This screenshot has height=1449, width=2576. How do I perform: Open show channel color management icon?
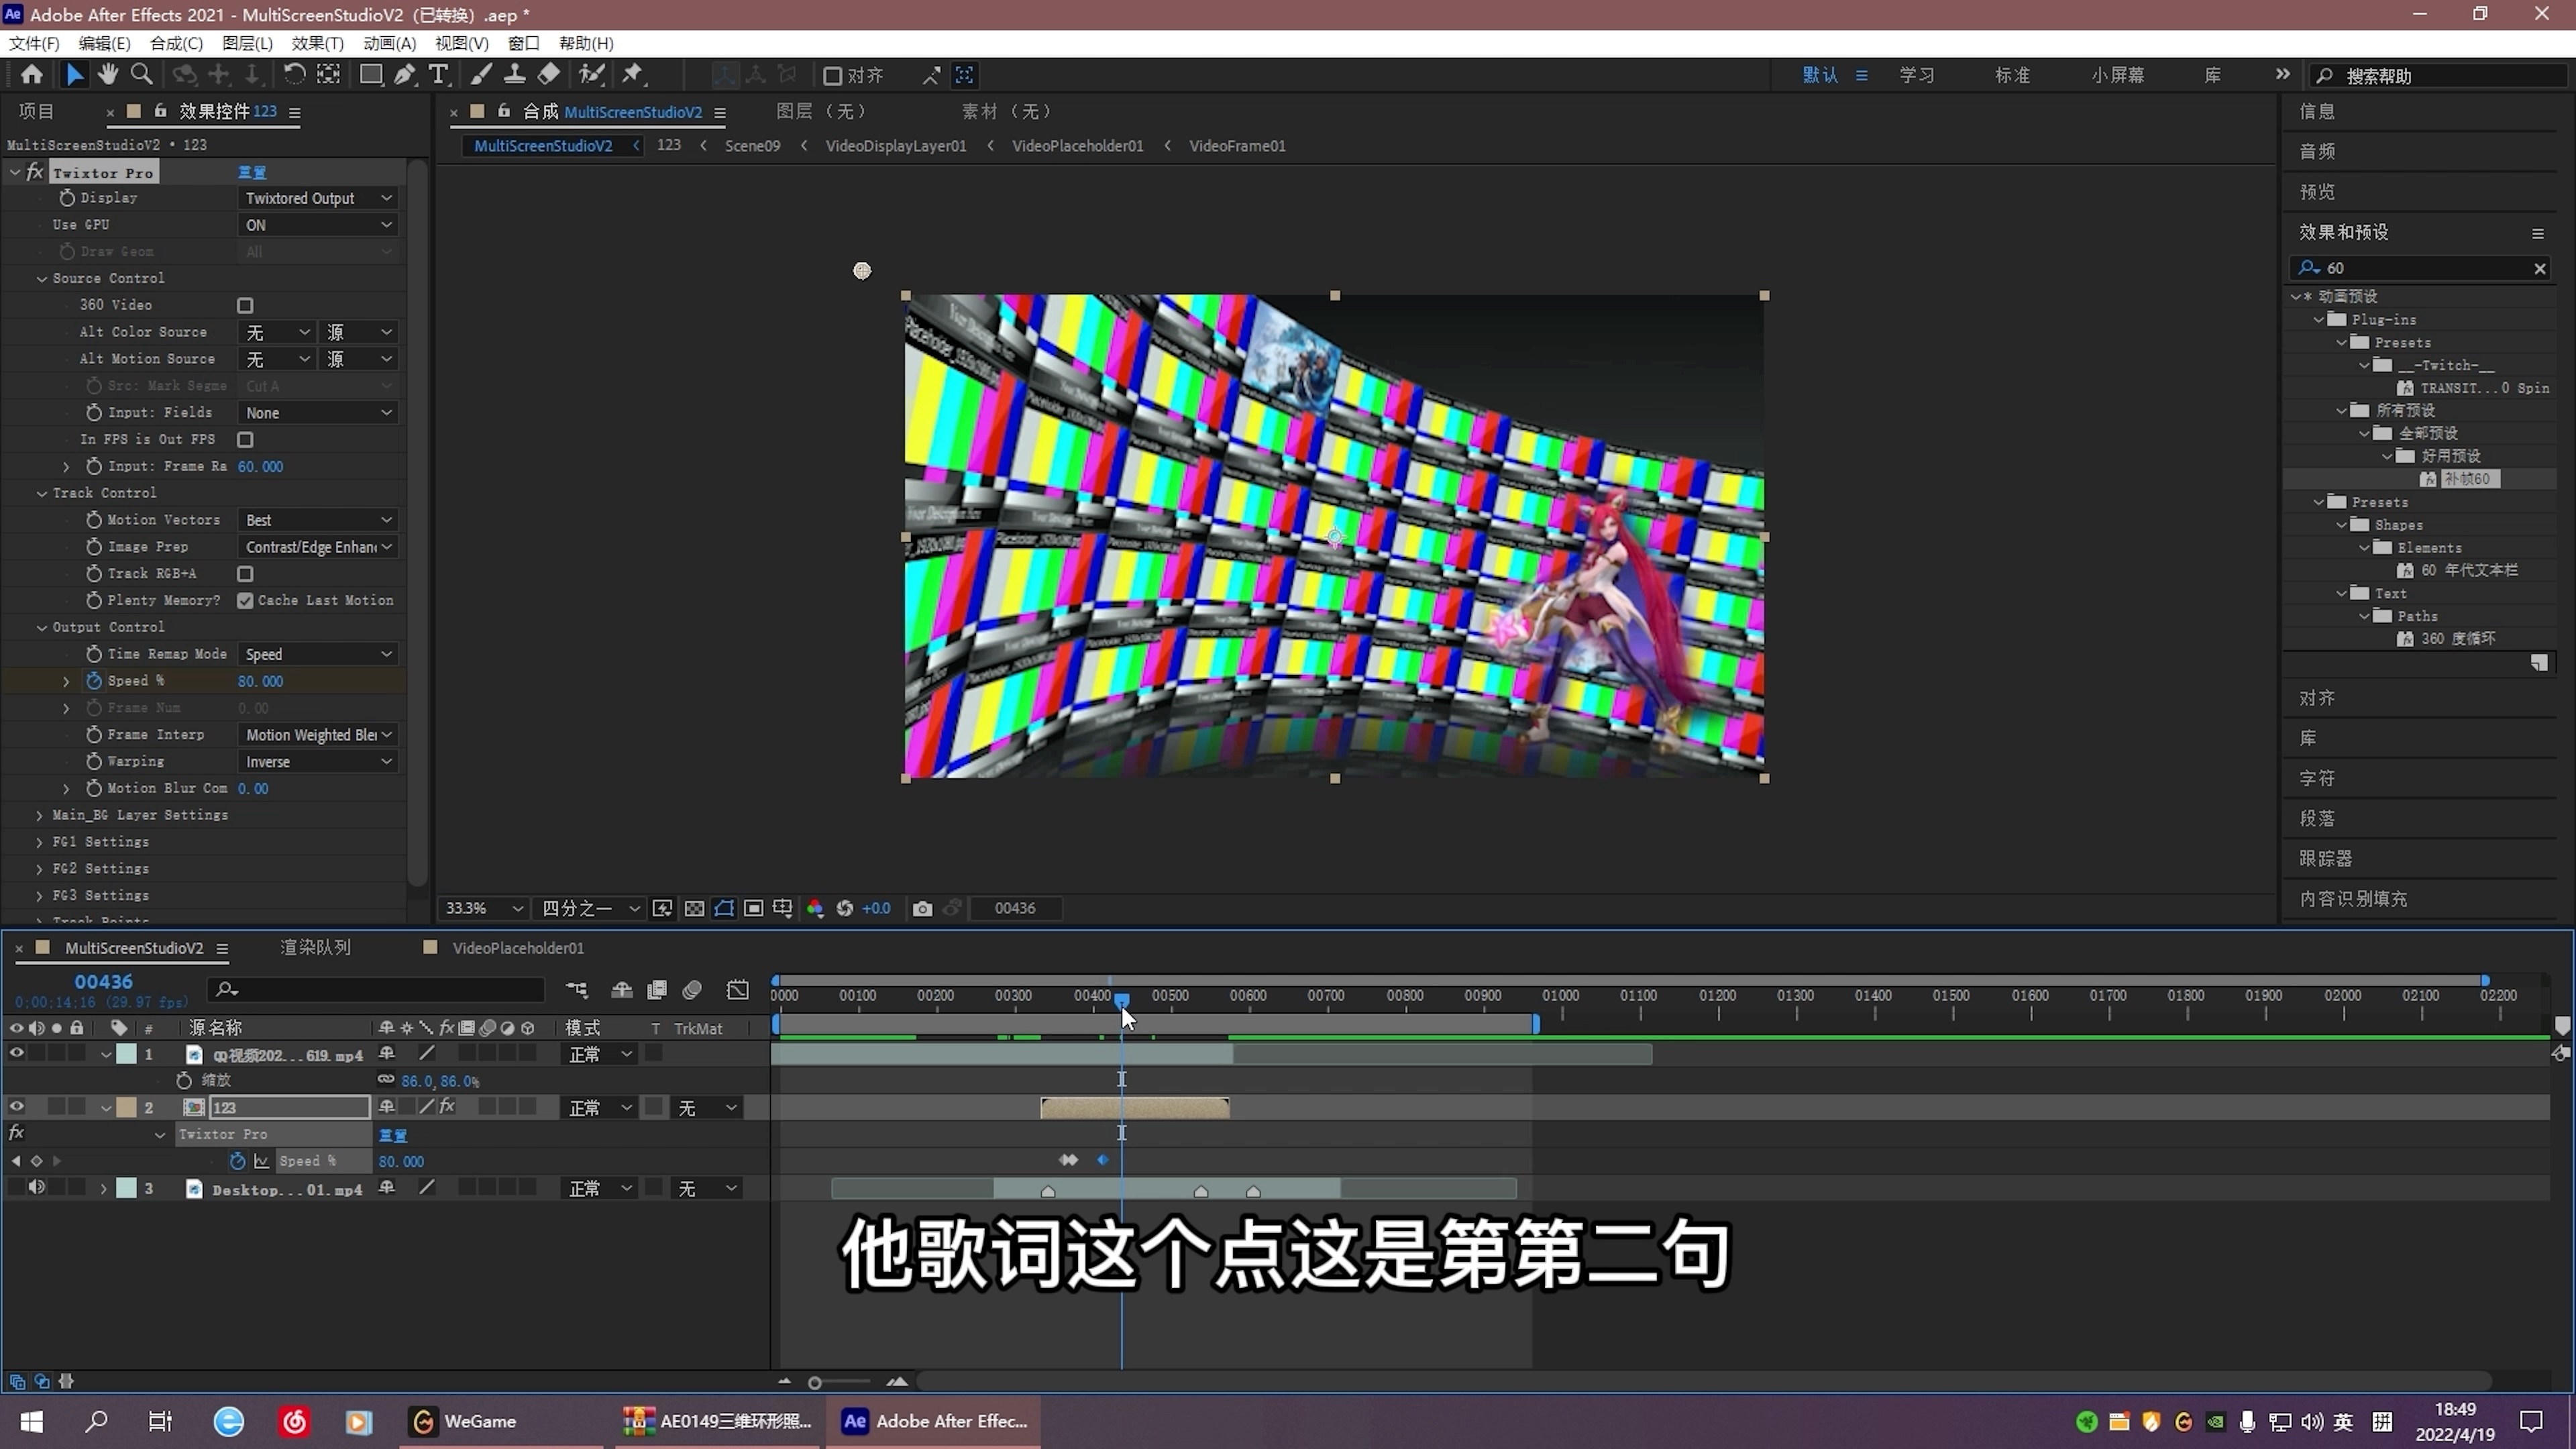815,908
